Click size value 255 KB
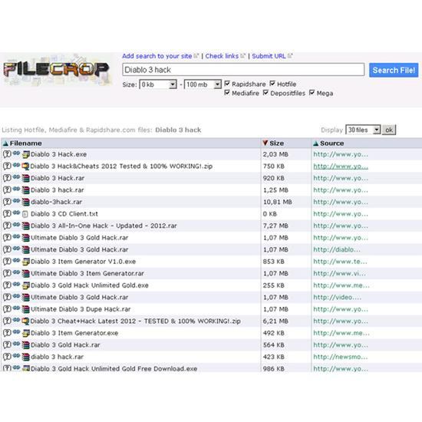 274,285
